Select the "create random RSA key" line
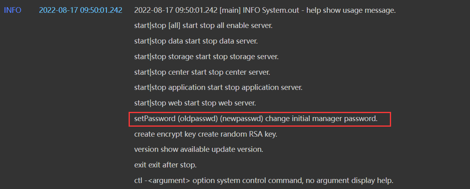The width and height of the screenshot is (470, 189). tap(206, 134)
